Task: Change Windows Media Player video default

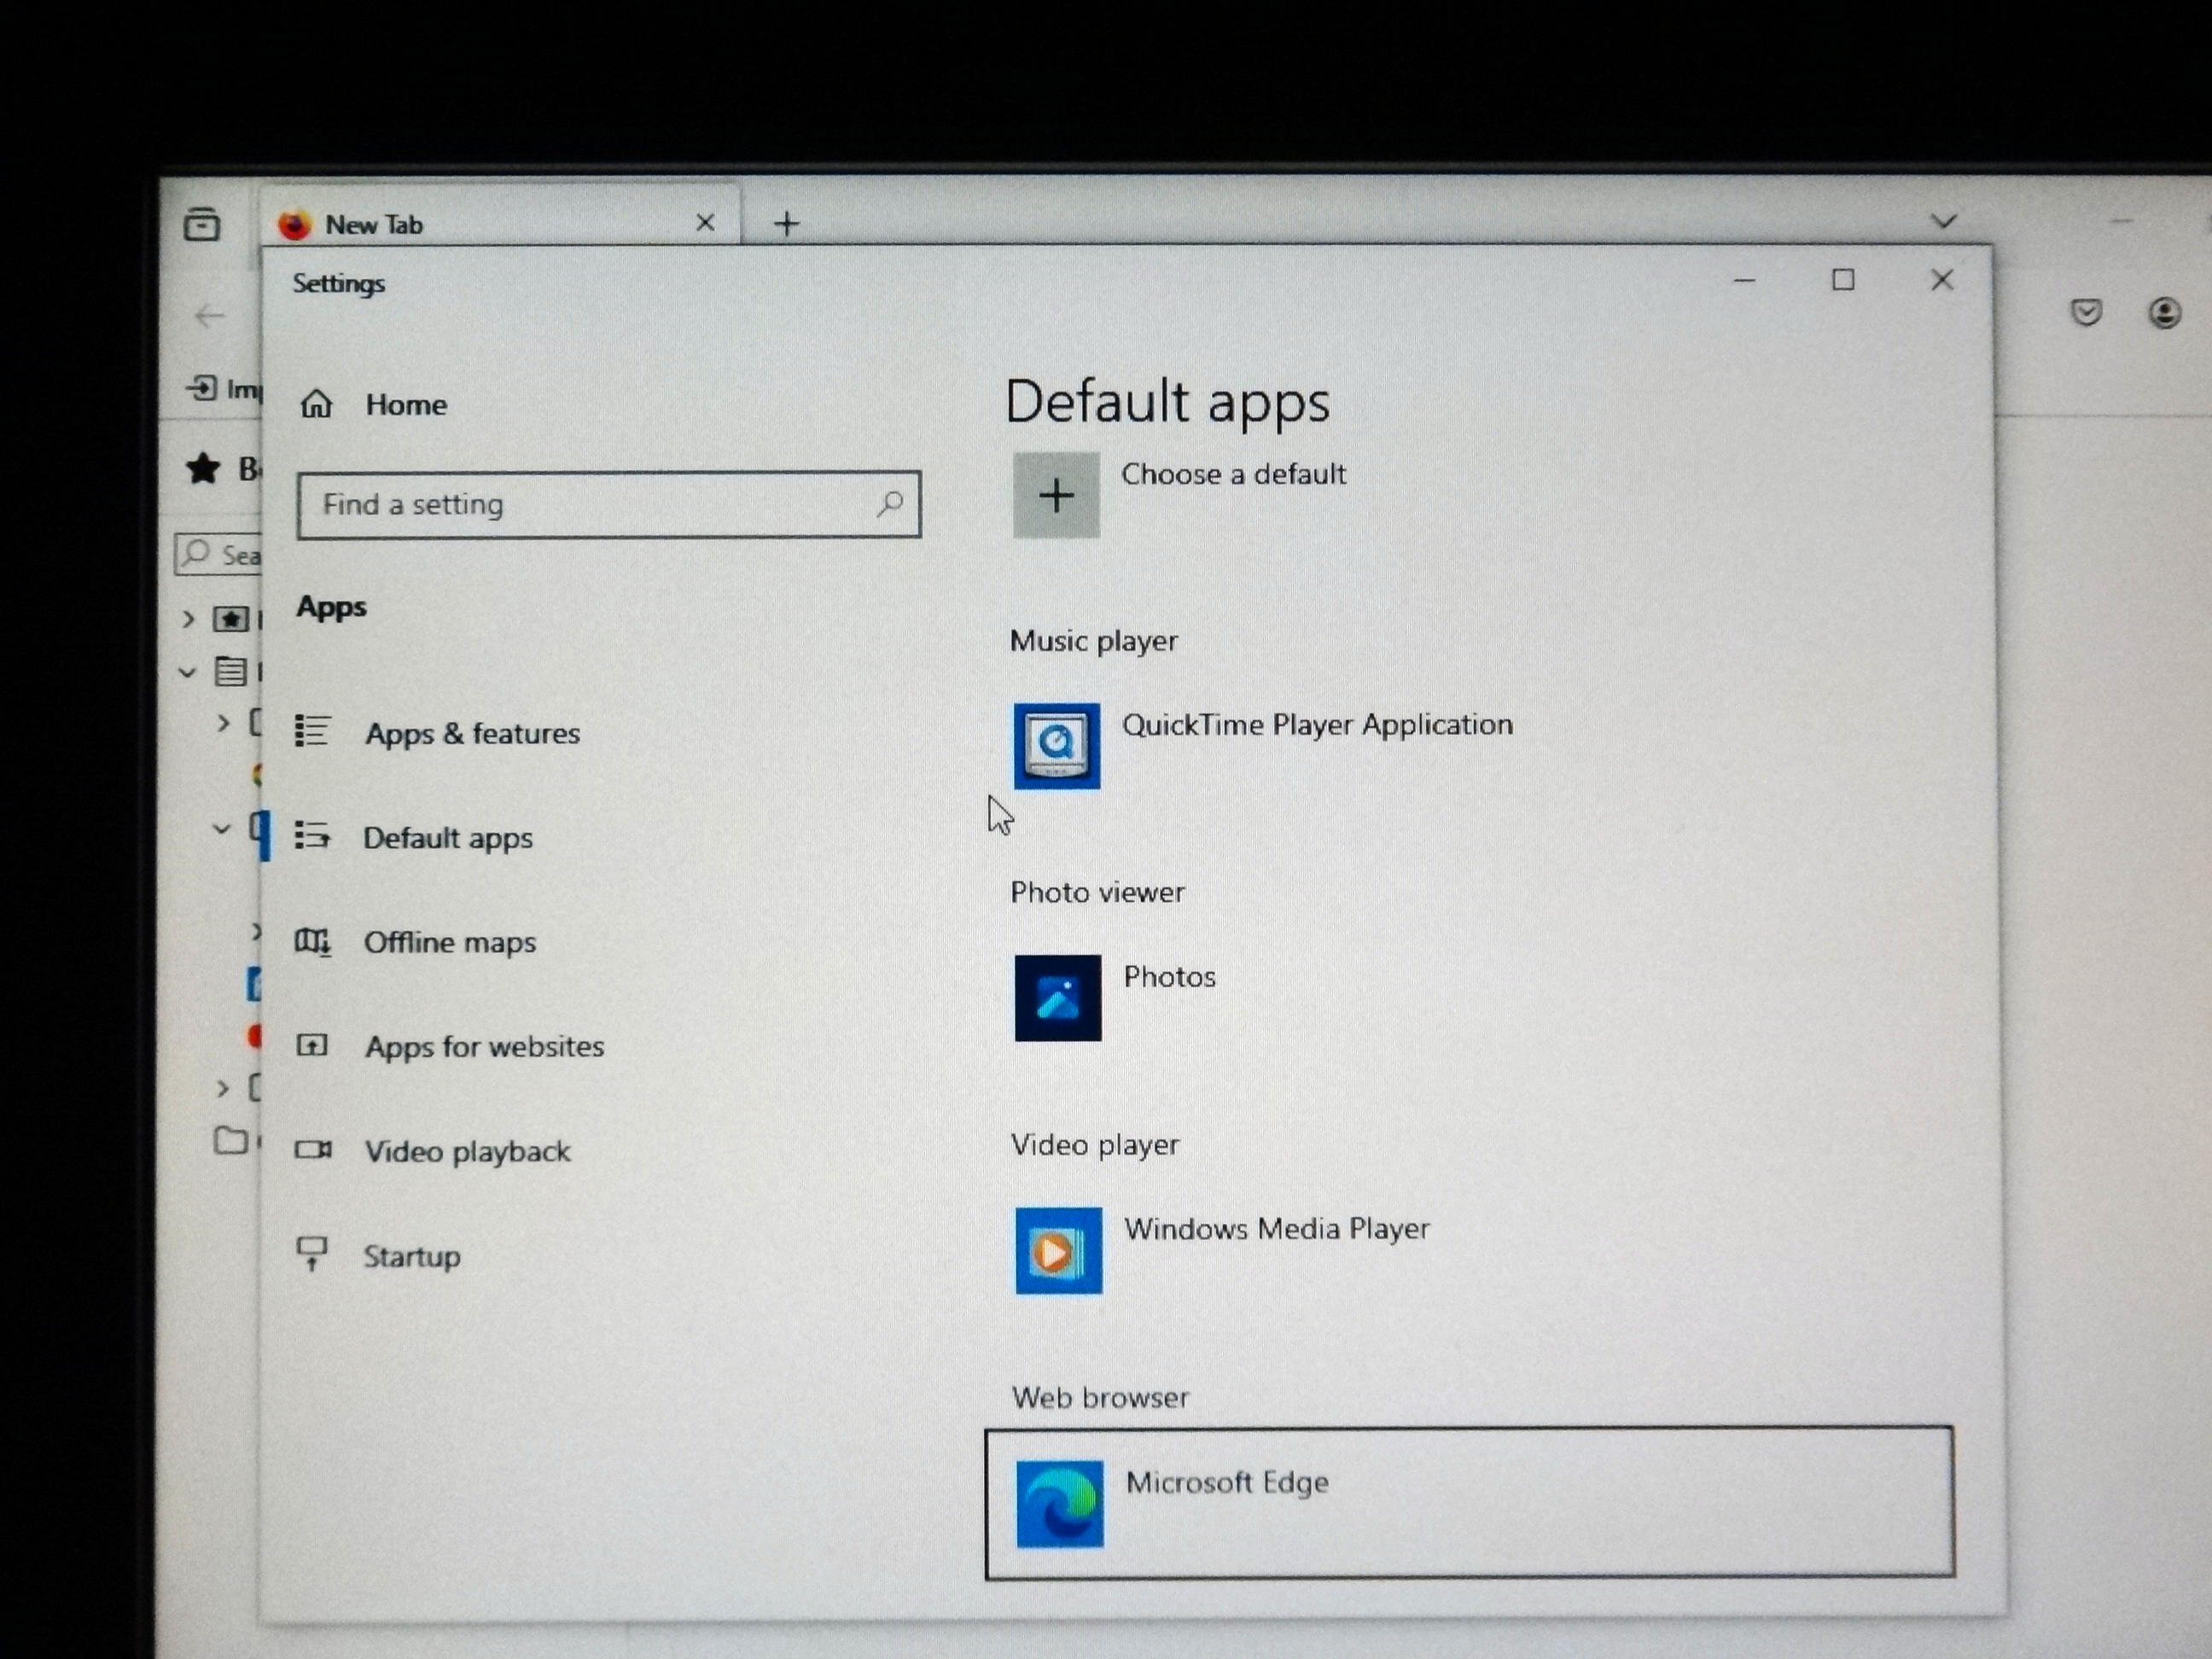Action: (1276, 1229)
